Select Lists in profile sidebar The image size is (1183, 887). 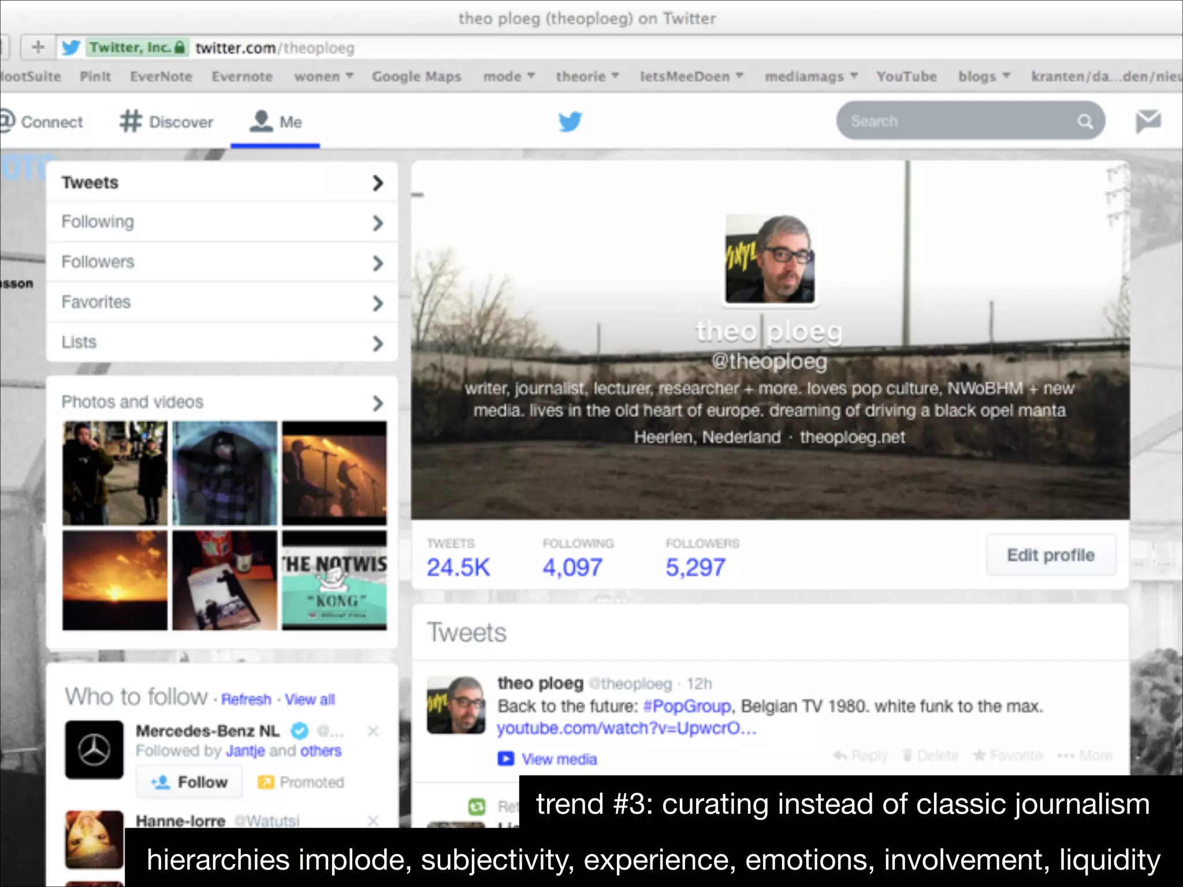click(x=222, y=342)
